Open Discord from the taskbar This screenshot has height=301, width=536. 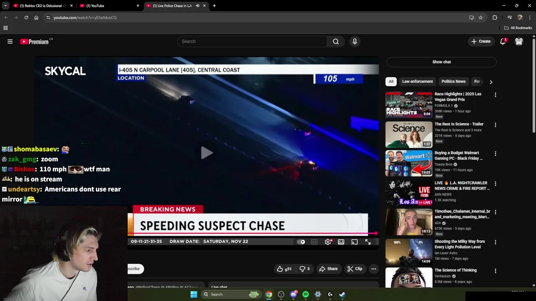pos(294,294)
